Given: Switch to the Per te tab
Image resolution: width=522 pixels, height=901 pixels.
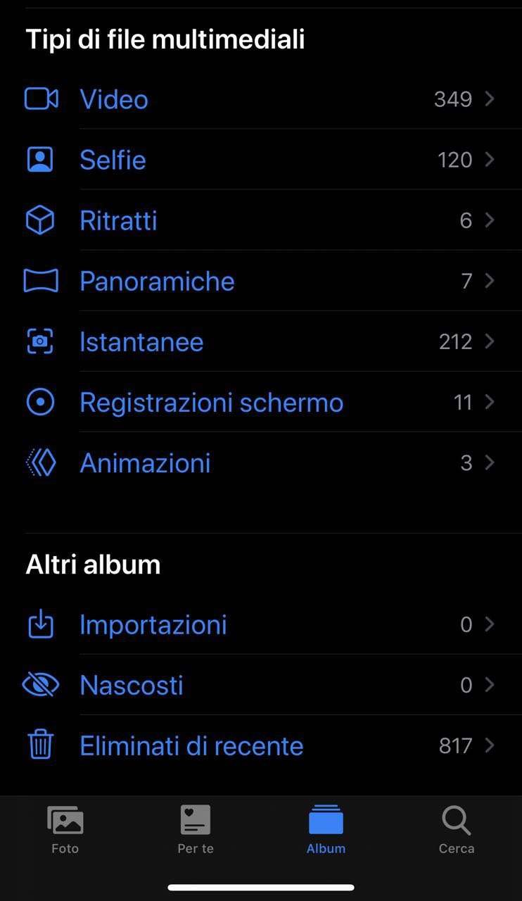Looking at the screenshot, I should [x=196, y=829].
